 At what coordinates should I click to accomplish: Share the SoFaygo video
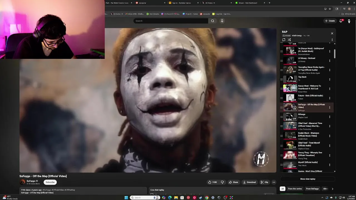233,182
